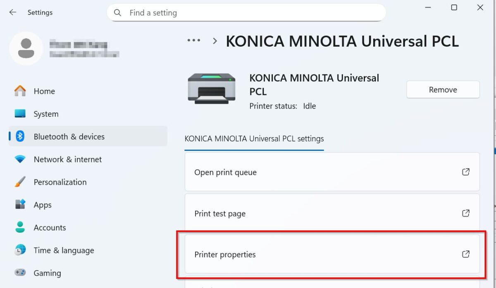Click the Apps icon in sidebar
This screenshot has height=288, width=496.
point(20,205)
